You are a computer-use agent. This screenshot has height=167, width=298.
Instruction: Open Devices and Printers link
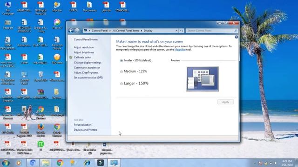(85, 130)
